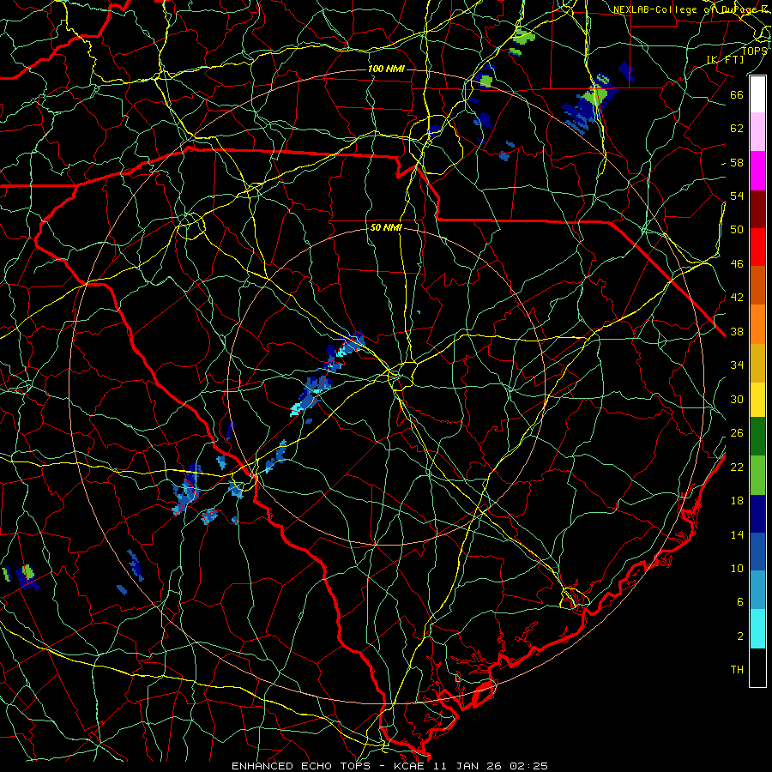
Task: Click the 6 legend value
Action: [740, 602]
